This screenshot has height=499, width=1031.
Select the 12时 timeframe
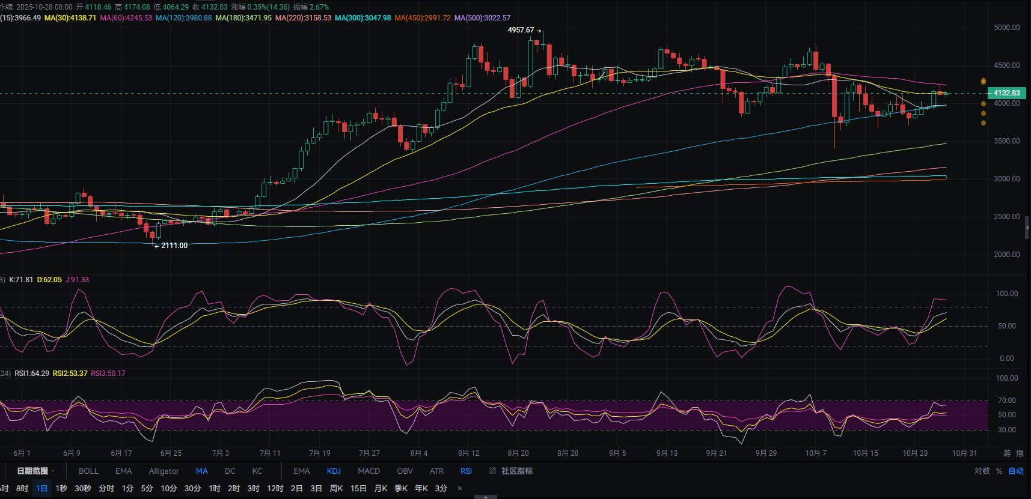[x=275, y=488]
